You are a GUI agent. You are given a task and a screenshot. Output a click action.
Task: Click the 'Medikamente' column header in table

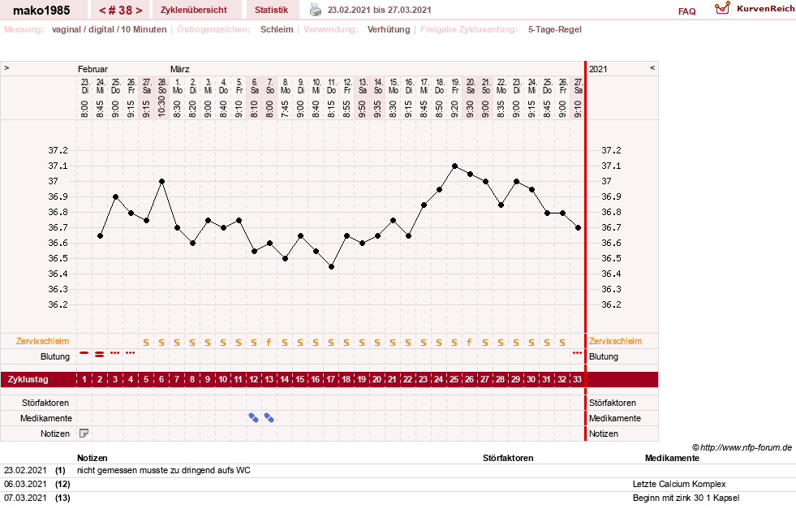click(672, 458)
